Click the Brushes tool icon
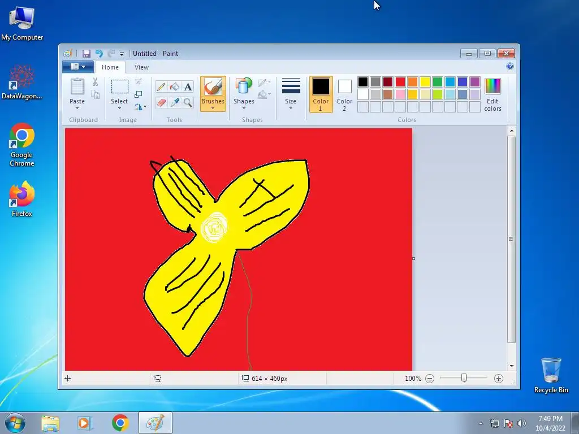 pyautogui.click(x=213, y=87)
